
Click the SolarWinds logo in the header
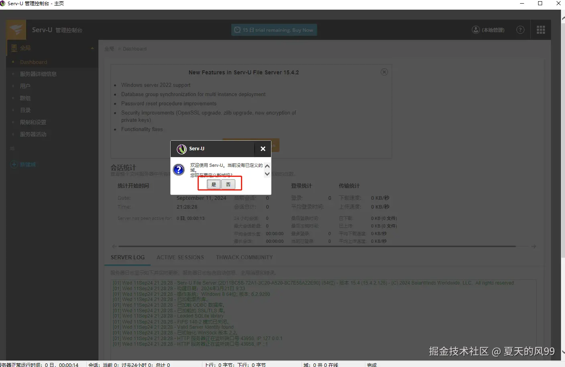click(x=16, y=30)
